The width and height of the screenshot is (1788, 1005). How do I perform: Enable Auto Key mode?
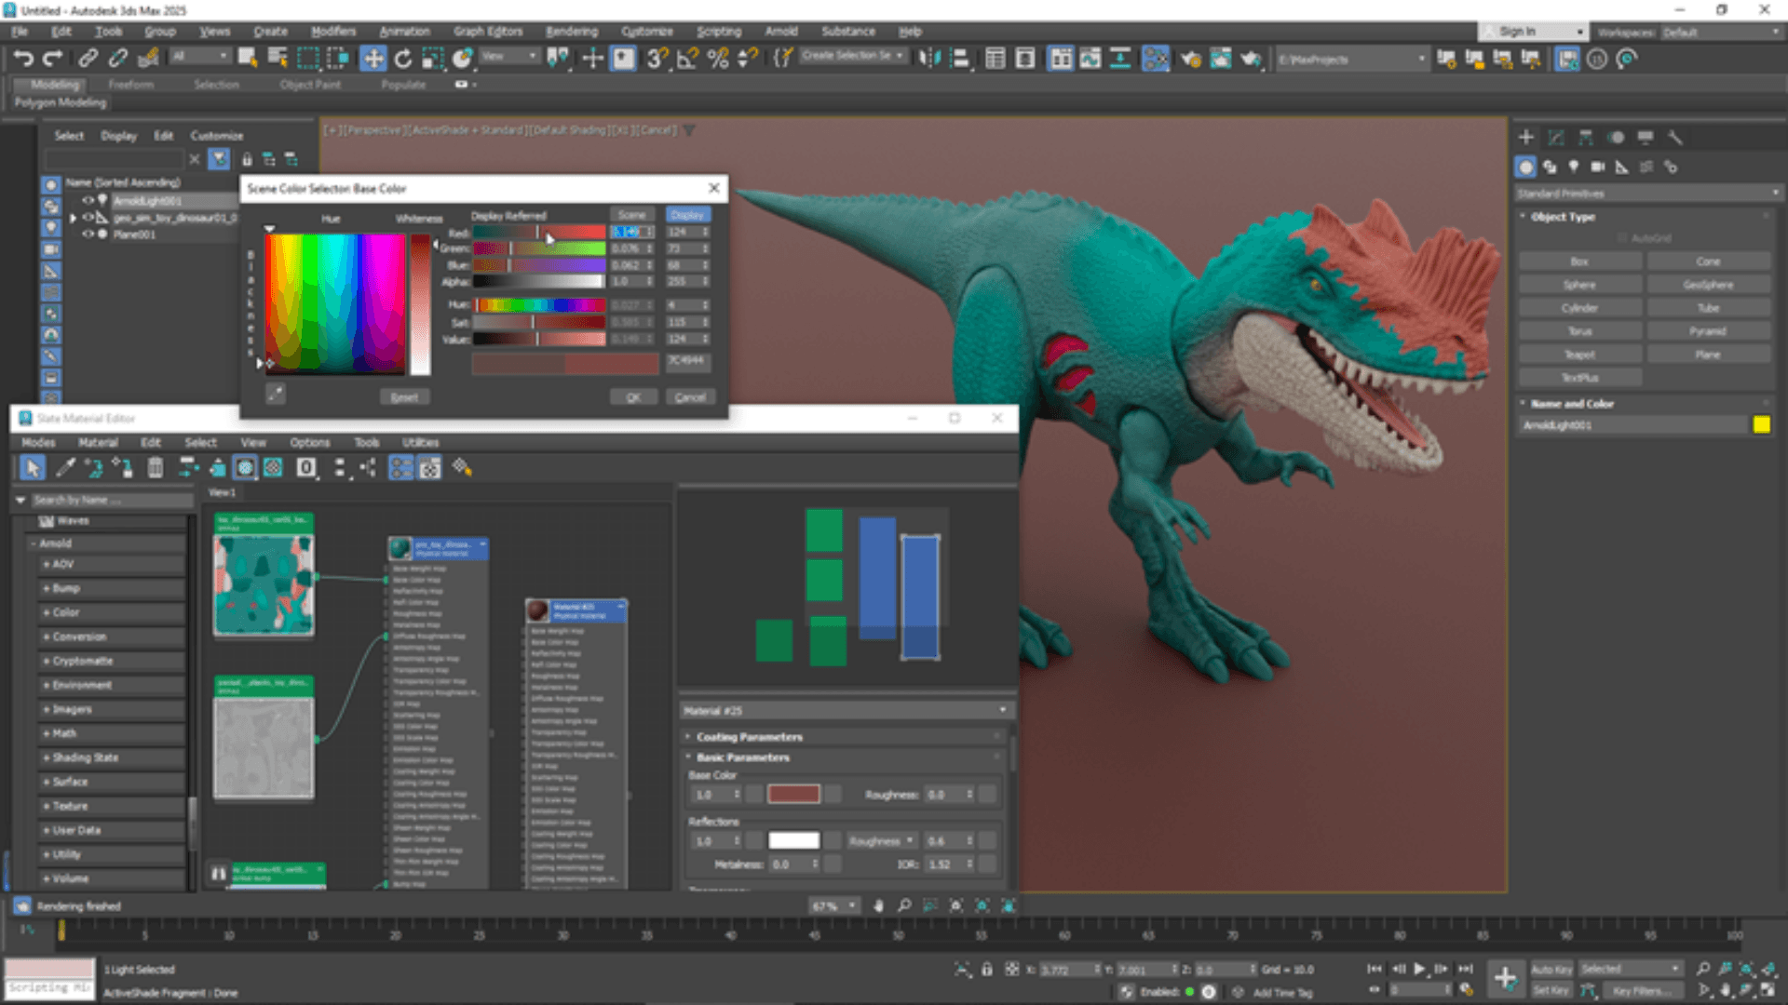pos(1551,968)
